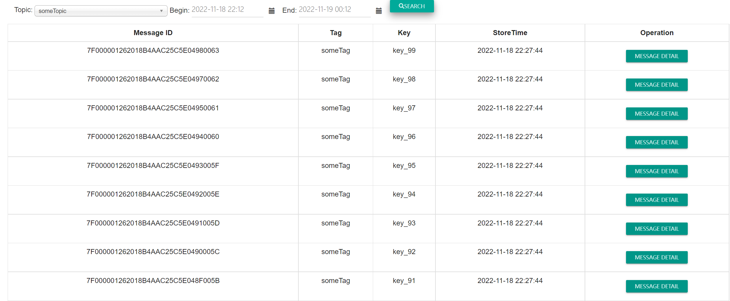The height and width of the screenshot is (301, 730).
Task: Click the Key column header
Action: point(404,33)
